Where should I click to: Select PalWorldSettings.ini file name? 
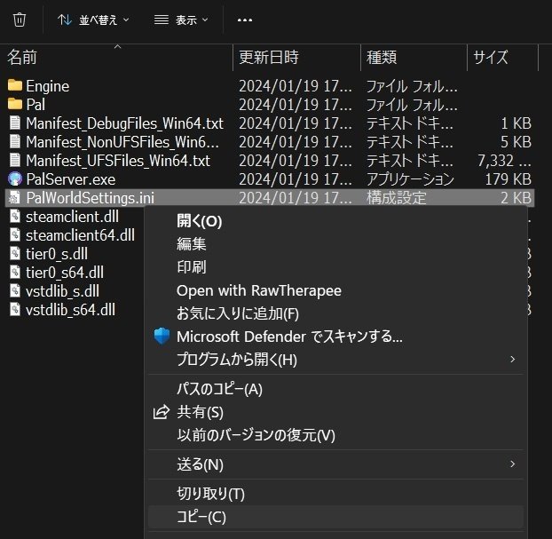click(x=91, y=198)
